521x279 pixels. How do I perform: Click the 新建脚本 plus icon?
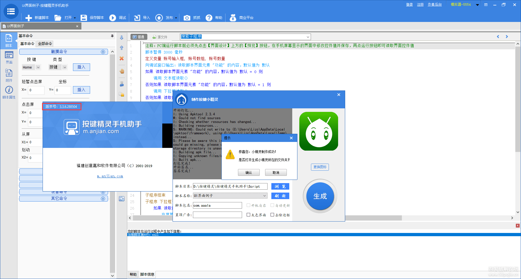click(x=28, y=18)
